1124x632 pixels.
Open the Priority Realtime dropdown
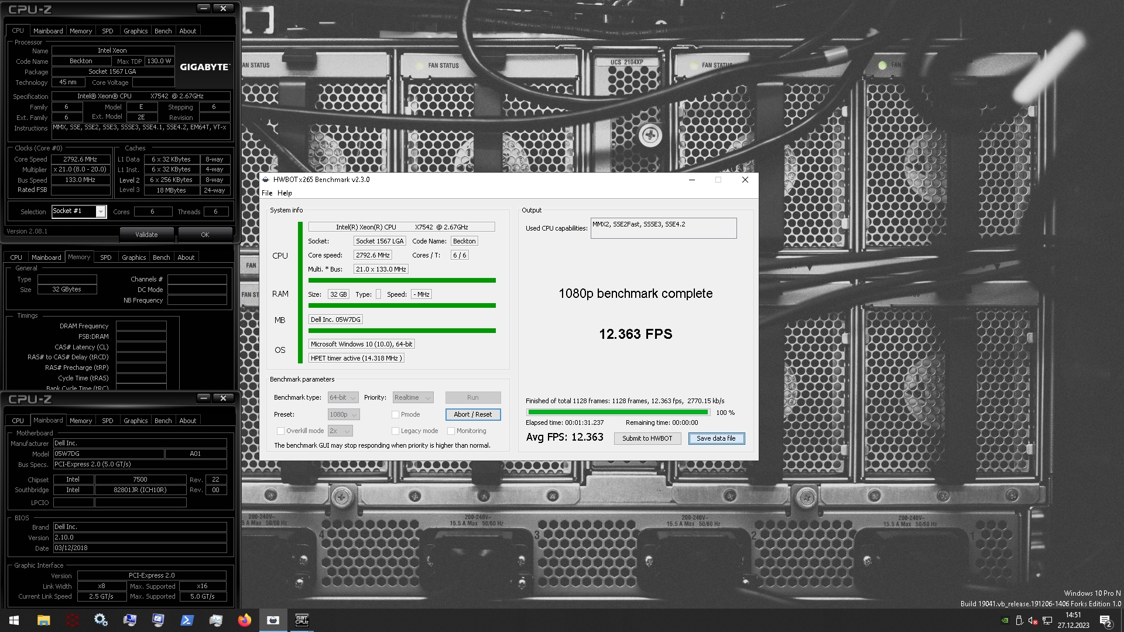click(x=413, y=397)
